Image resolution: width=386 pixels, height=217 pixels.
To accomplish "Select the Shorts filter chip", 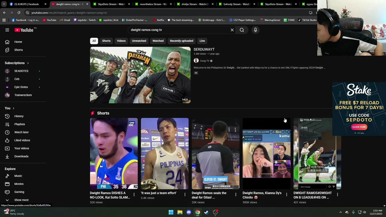I will pyautogui.click(x=106, y=41).
